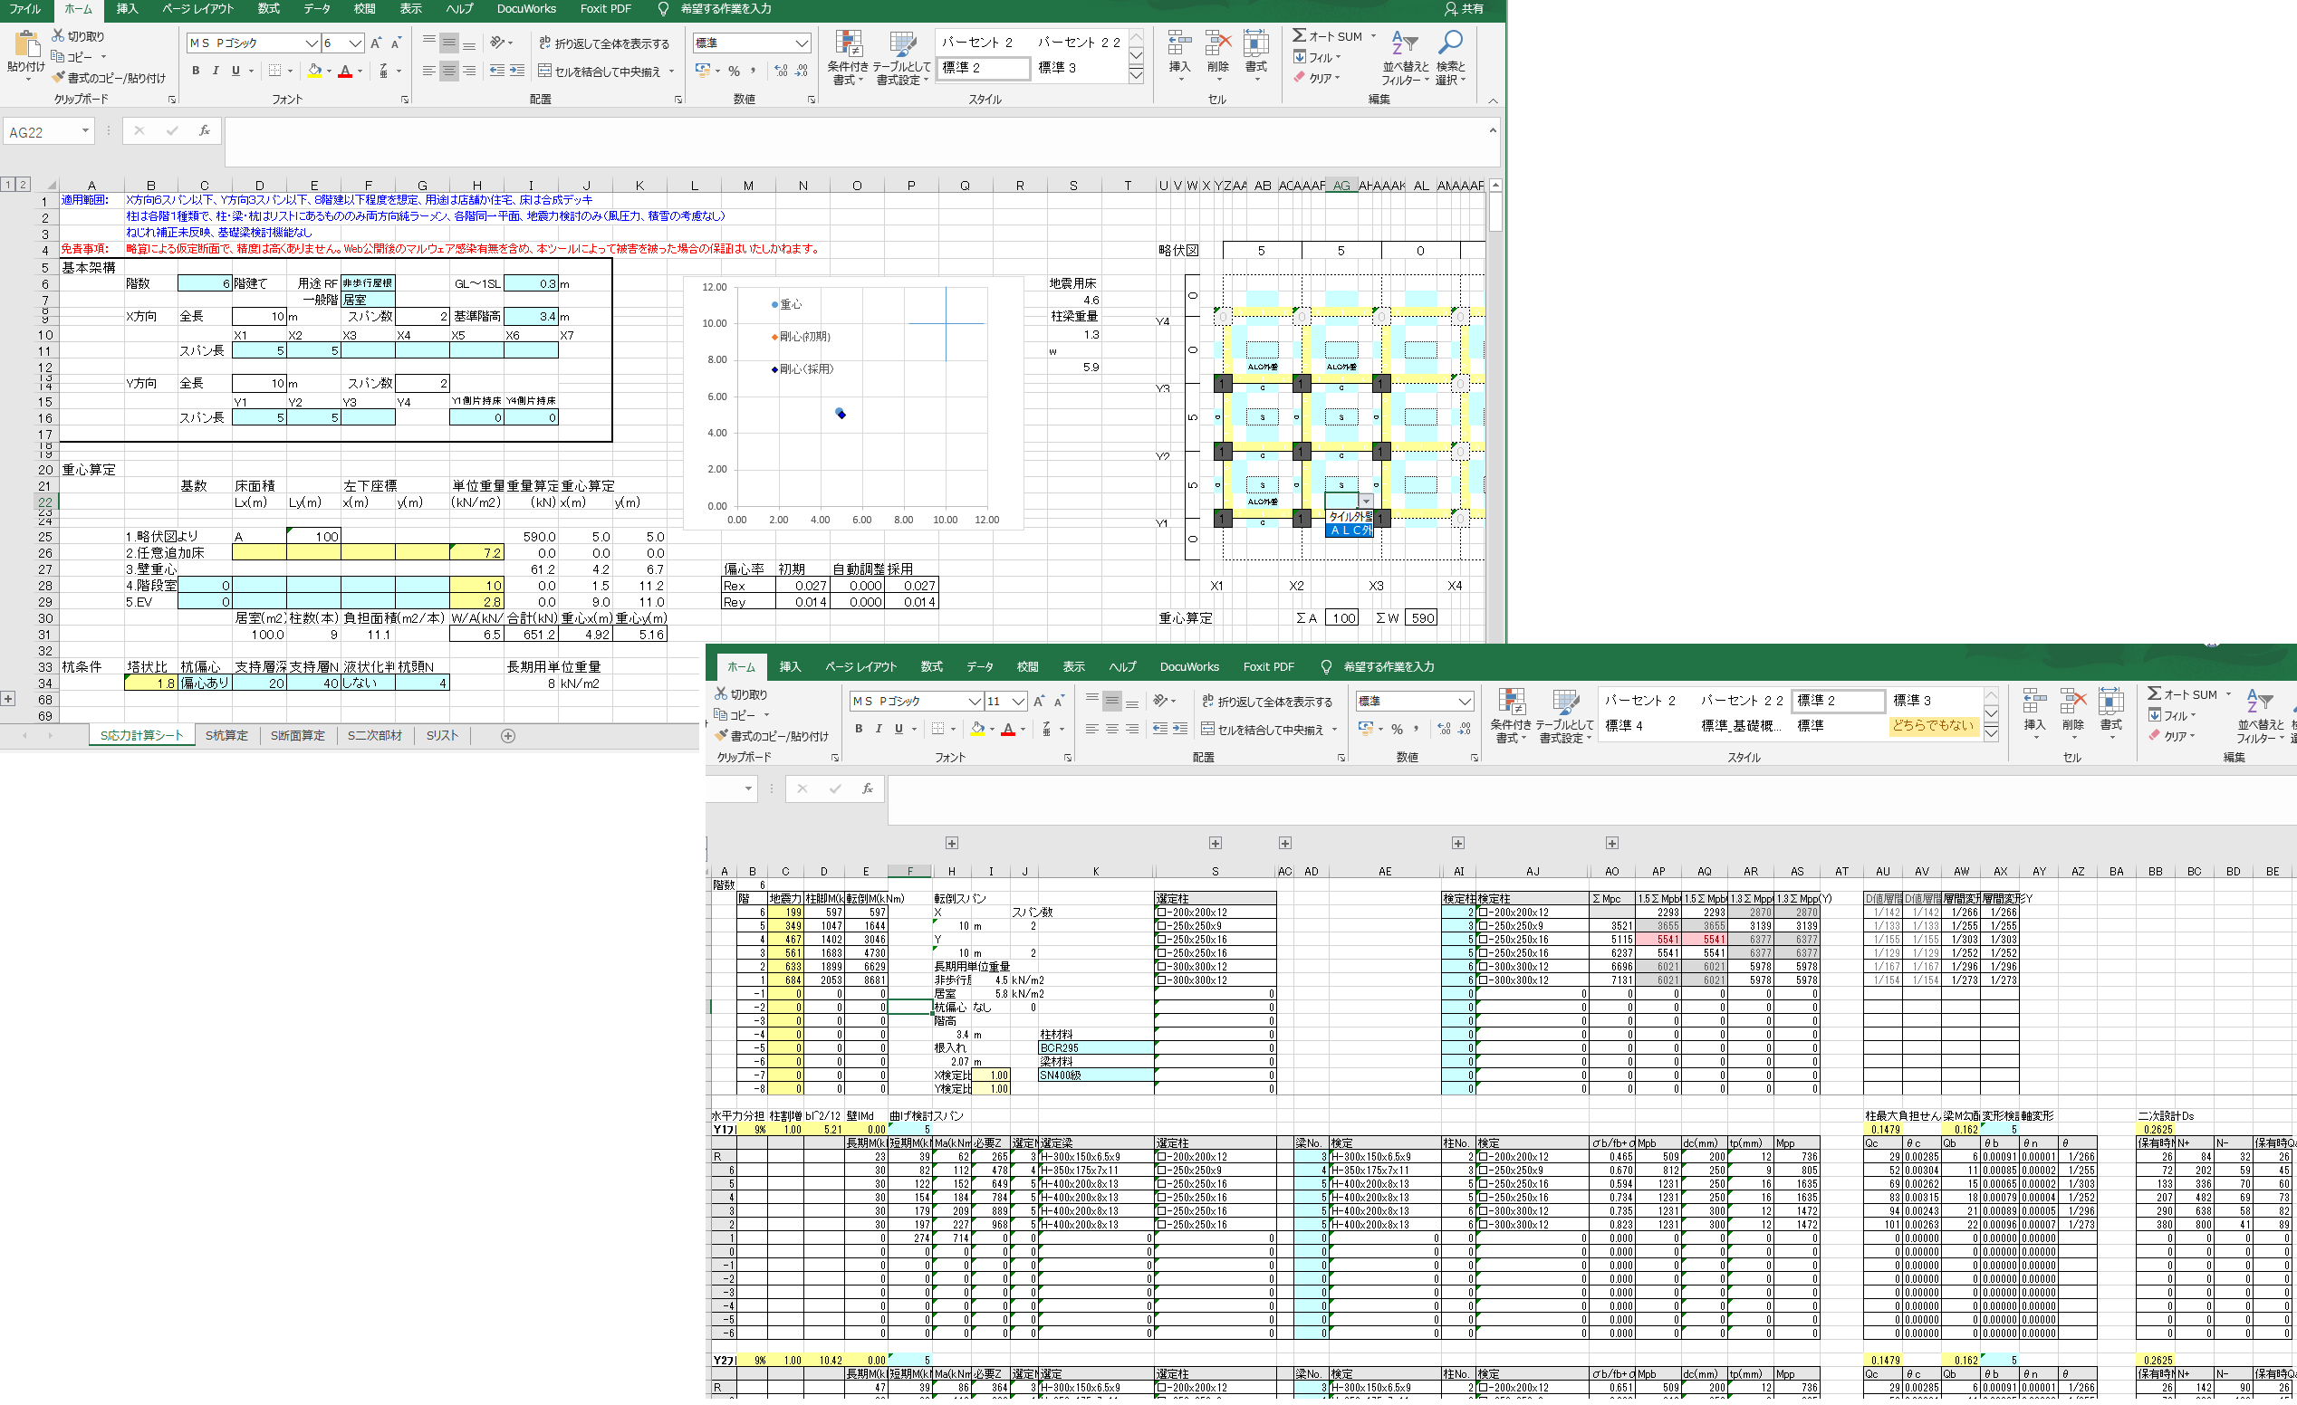Open font name dropdown MS Pゴシック top ribbon
The height and width of the screenshot is (1405, 2297).
click(312, 43)
